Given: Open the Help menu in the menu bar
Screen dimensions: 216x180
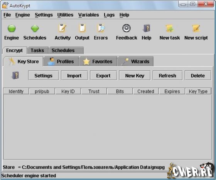Looking at the screenshot, I should coord(124,15).
